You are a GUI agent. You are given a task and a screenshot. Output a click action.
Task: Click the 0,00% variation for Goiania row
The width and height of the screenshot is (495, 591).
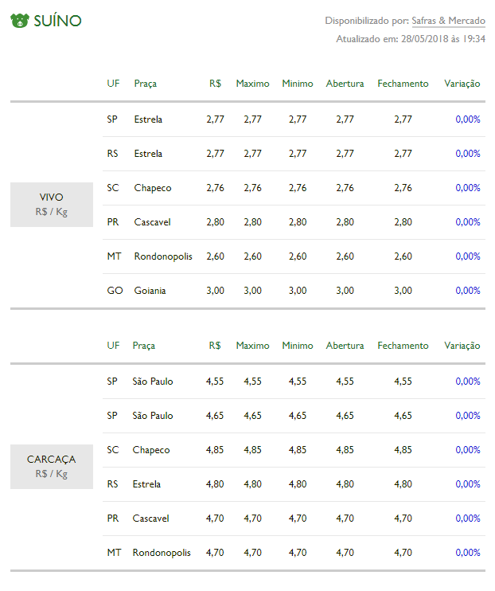[468, 291]
